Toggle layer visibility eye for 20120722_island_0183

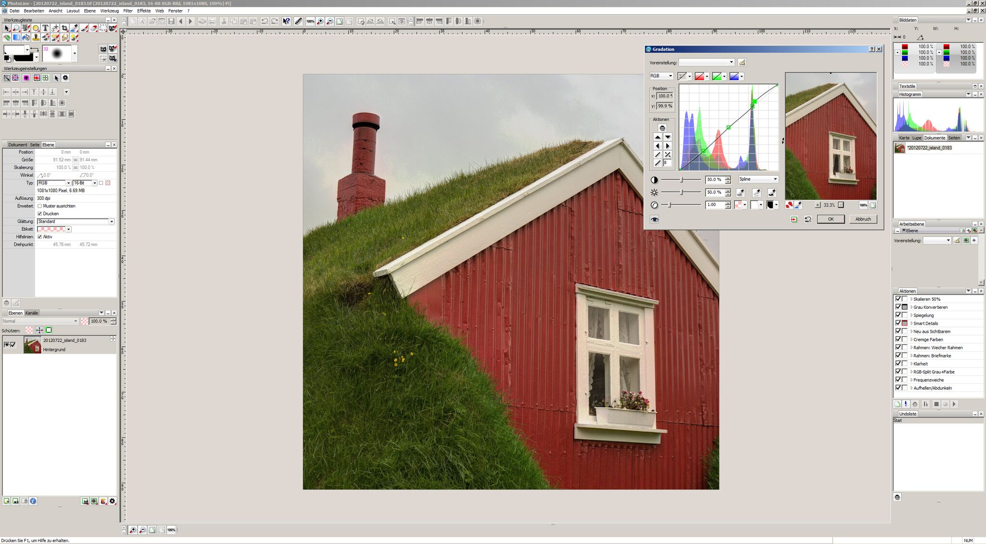[7, 344]
